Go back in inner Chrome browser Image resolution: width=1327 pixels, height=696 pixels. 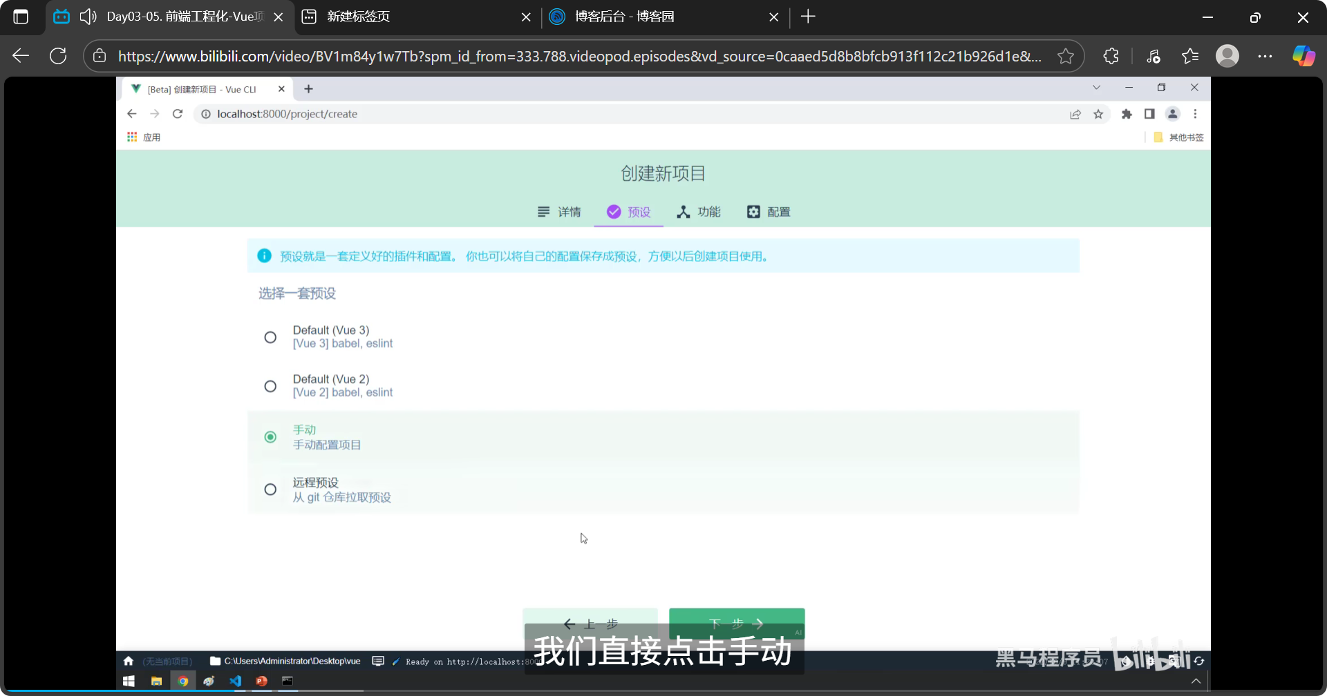click(132, 114)
